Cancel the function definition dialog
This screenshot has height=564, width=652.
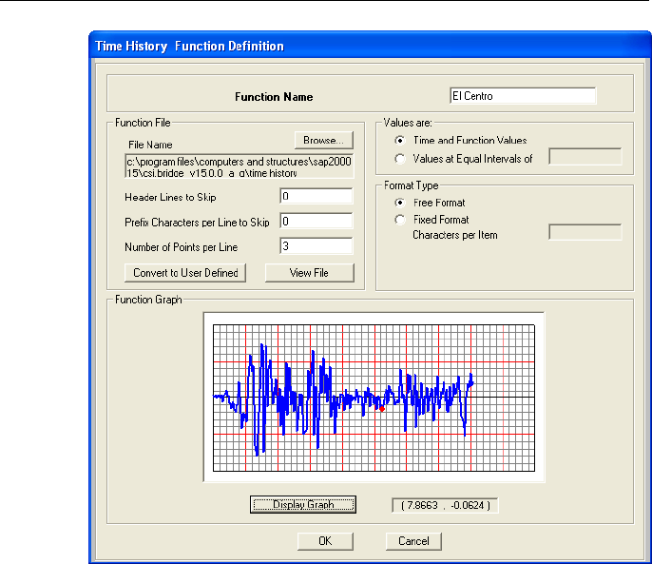coord(413,541)
